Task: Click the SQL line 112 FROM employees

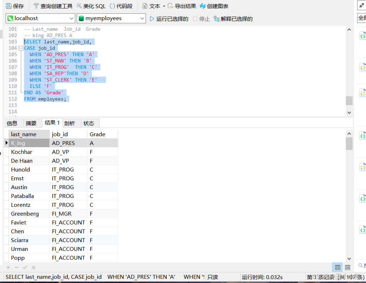Action: coord(45,99)
